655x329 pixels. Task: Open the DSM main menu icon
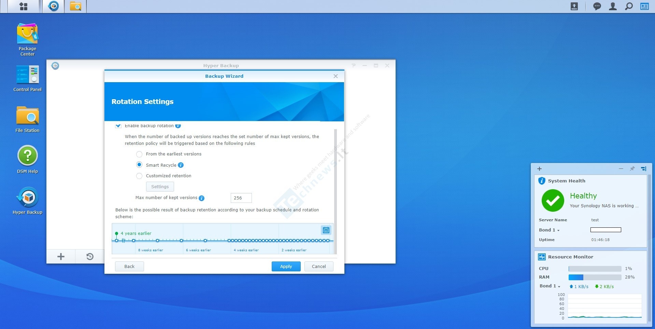(x=24, y=6)
